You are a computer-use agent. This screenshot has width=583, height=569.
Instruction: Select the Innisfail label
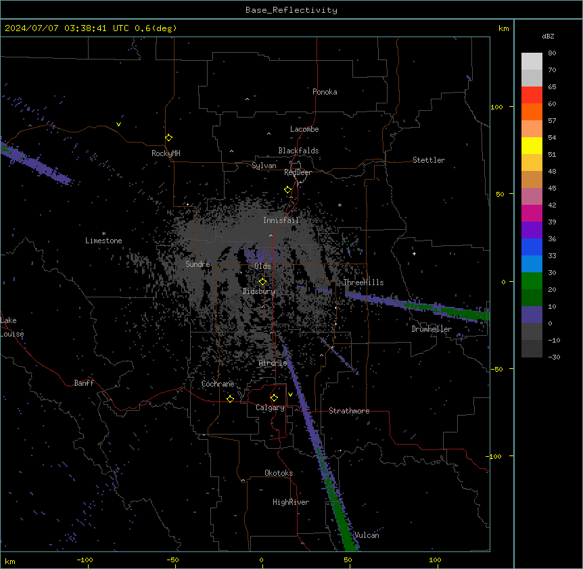tap(281, 220)
